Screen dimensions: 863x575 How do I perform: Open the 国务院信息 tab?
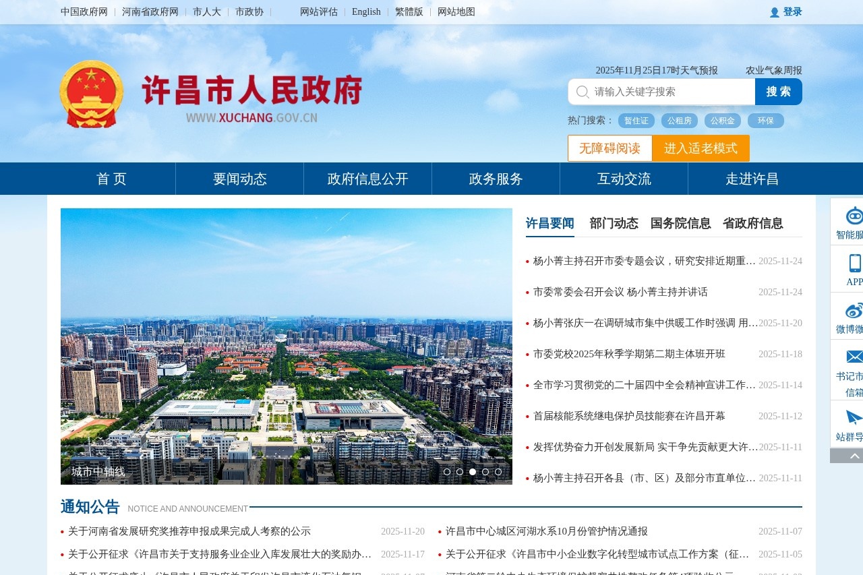click(680, 223)
